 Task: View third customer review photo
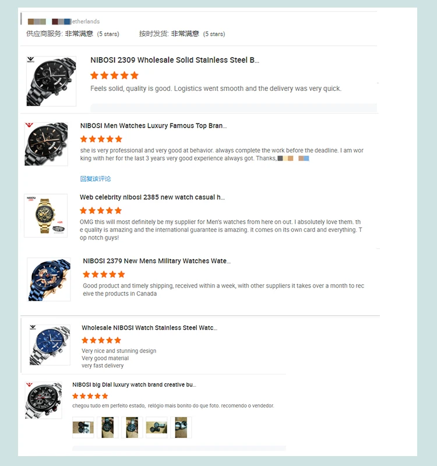click(x=132, y=428)
